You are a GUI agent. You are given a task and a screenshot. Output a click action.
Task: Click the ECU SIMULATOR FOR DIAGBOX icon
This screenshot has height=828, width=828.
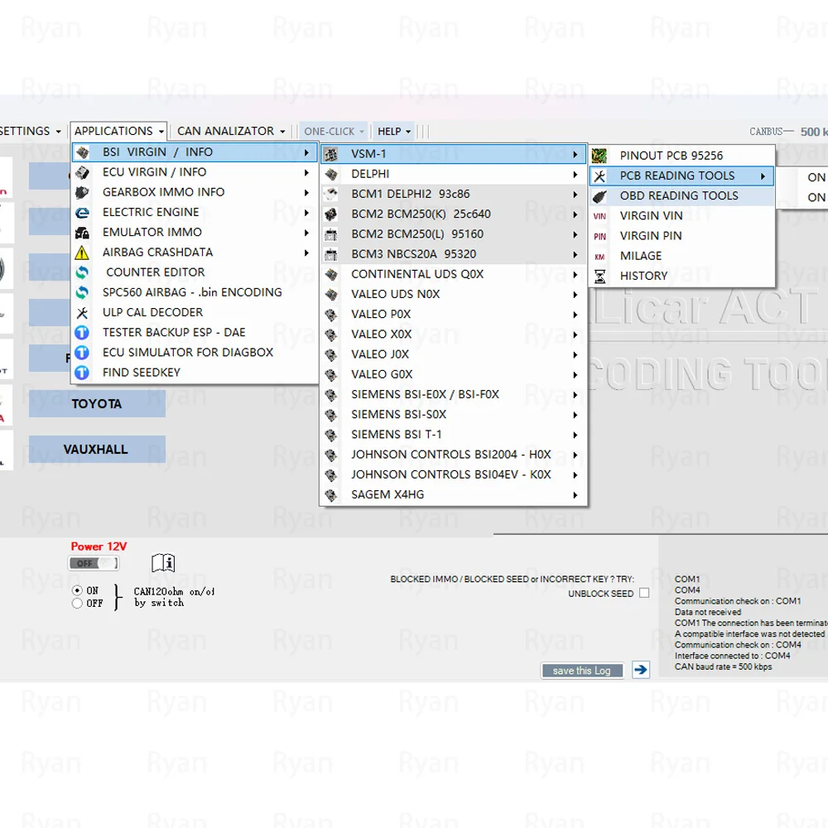82,353
